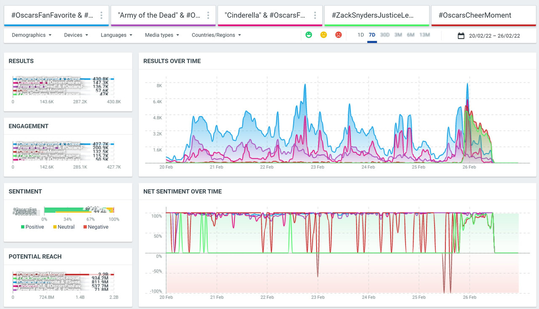This screenshot has width=539, height=309.
Task: Open options menu for #OscarsFanFavorite query card
Action: coord(101,16)
